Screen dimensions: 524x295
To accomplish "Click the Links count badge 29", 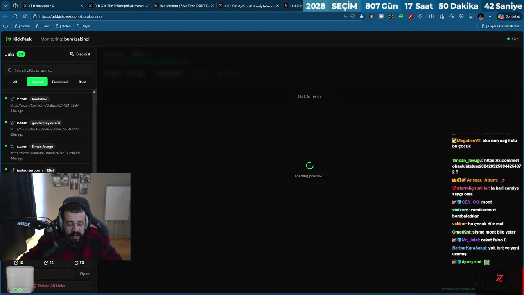I will coord(20,54).
